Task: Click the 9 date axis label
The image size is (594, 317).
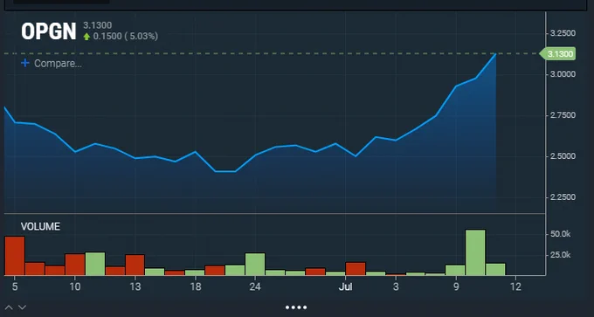Action: tap(456, 286)
